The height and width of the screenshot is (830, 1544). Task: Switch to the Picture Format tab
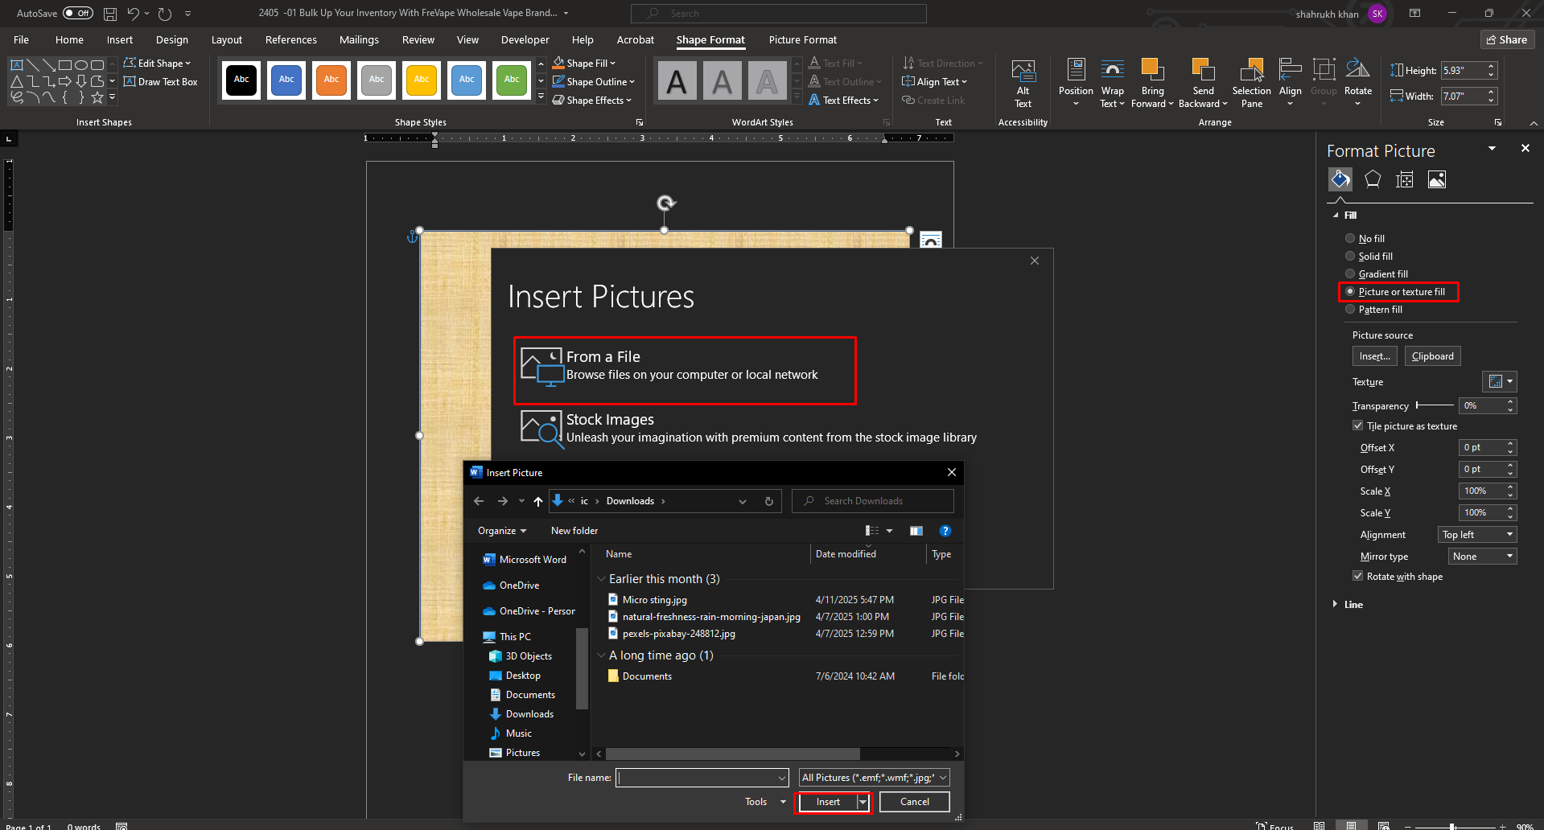click(x=802, y=40)
